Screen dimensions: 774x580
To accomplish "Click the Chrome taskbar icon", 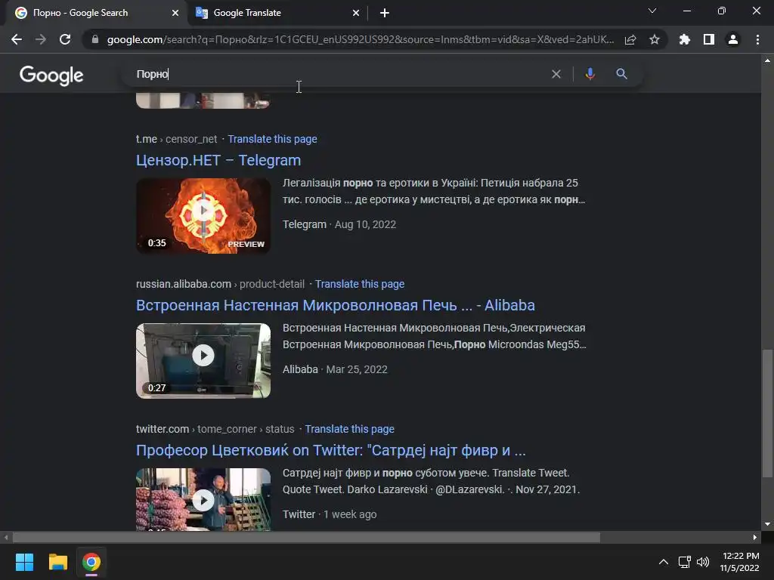I will pyautogui.click(x=91, y=562).
